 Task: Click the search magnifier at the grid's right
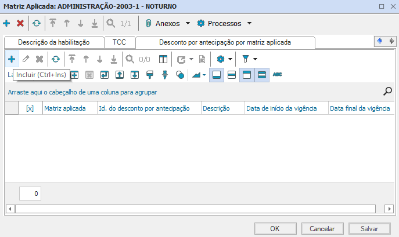pos(388,91)
